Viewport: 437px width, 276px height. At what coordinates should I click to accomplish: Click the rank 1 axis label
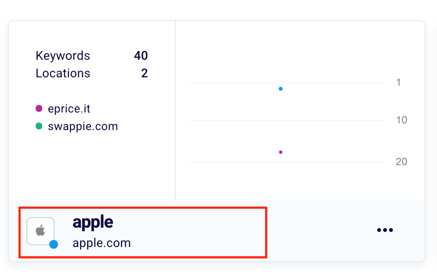pos(398,82)
